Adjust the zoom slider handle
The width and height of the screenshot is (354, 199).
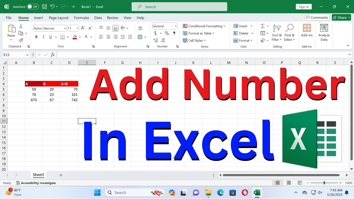pos(324,183)
